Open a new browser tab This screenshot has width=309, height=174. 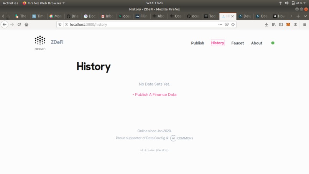298,16
